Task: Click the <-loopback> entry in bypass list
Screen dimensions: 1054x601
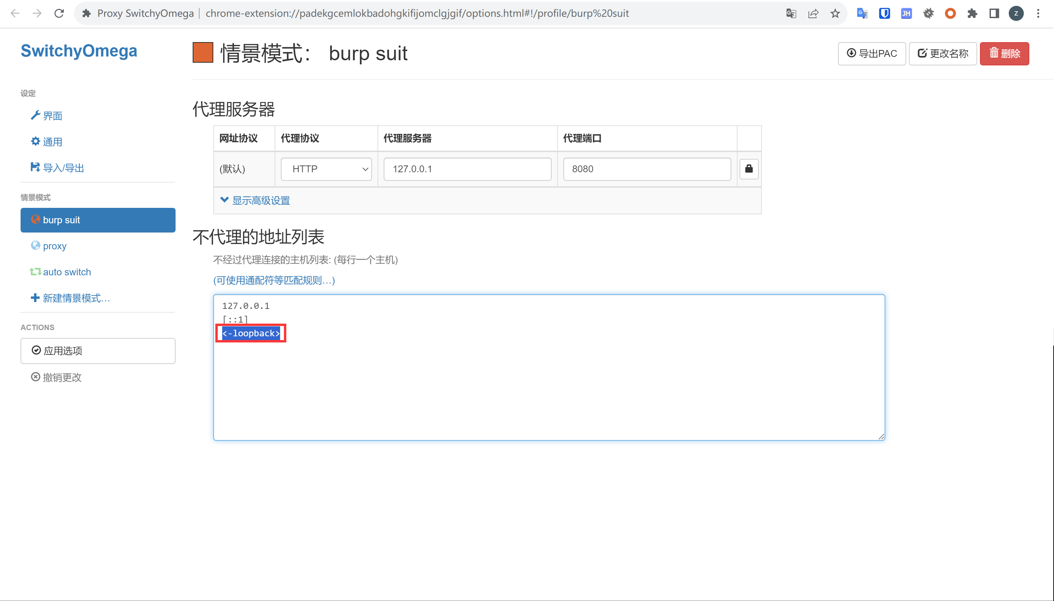Action: (251, 333)
